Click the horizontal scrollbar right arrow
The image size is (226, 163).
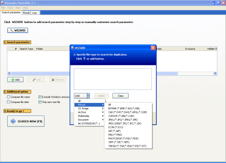pyautogui.click(x=215, y=73)
